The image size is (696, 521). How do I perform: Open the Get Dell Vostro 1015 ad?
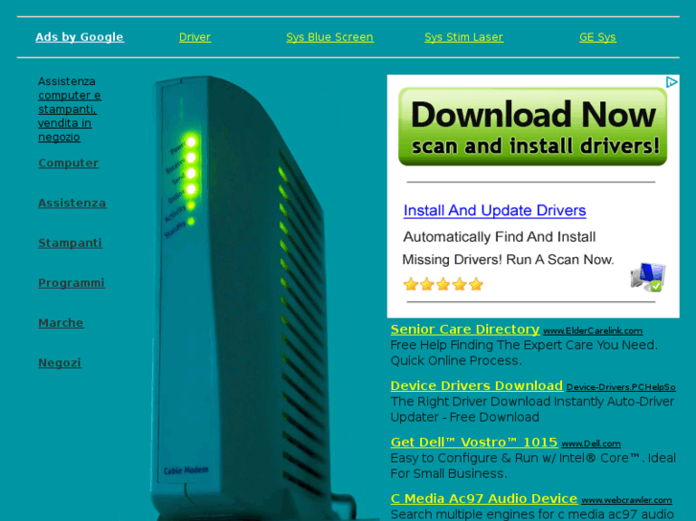(474, 442)
